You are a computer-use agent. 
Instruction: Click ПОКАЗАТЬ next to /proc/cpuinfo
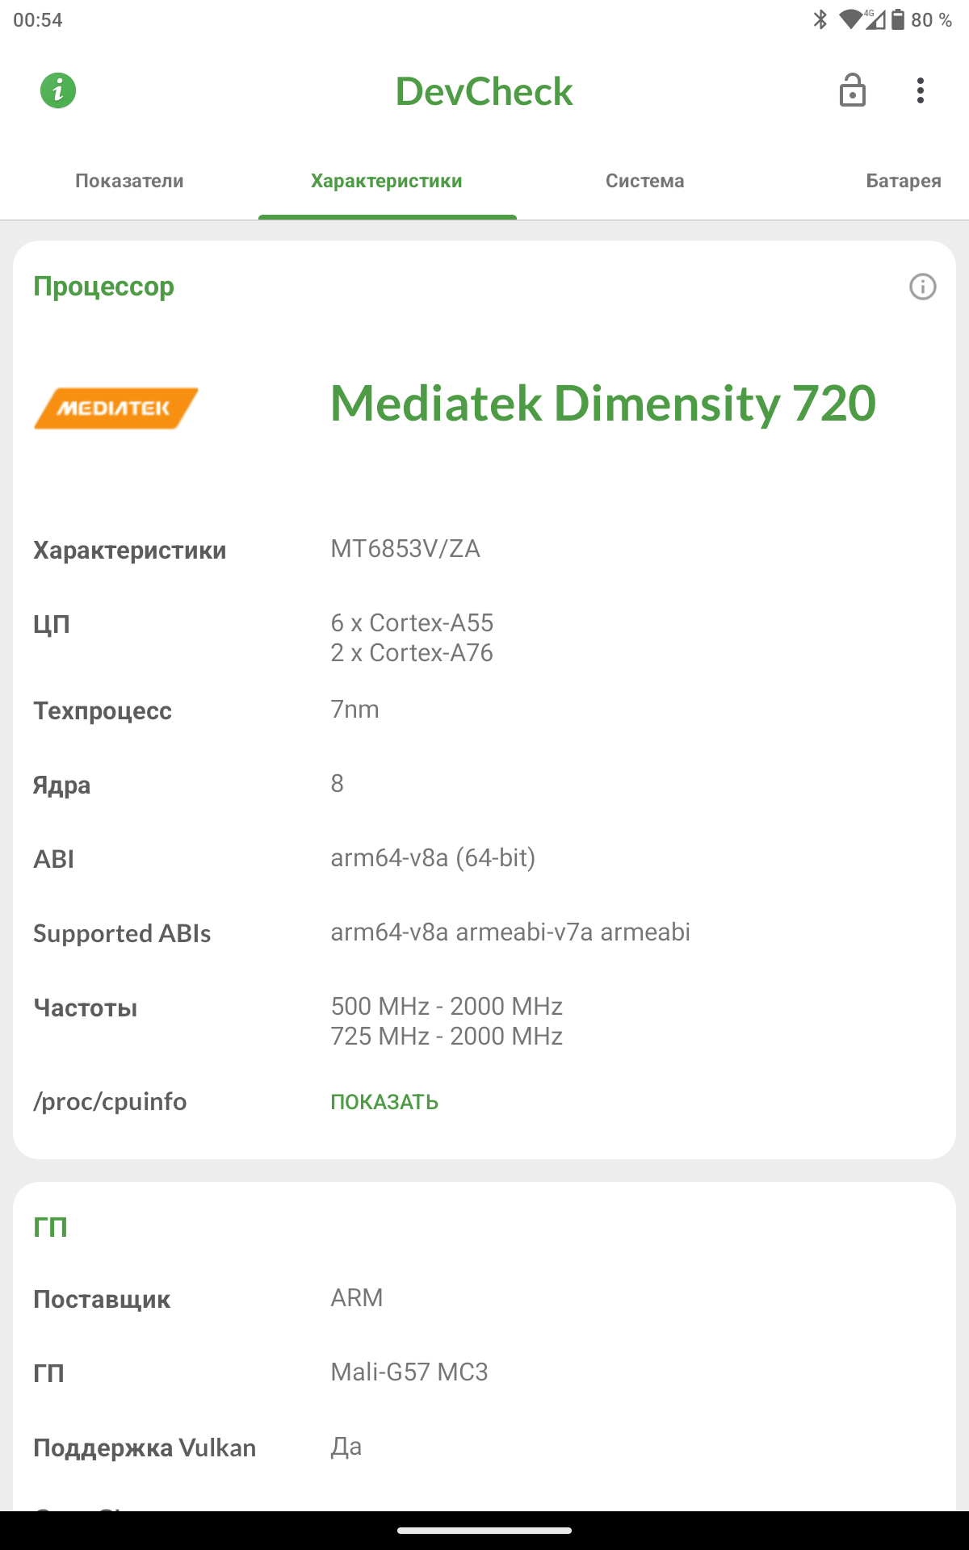tap(384, 1102)
